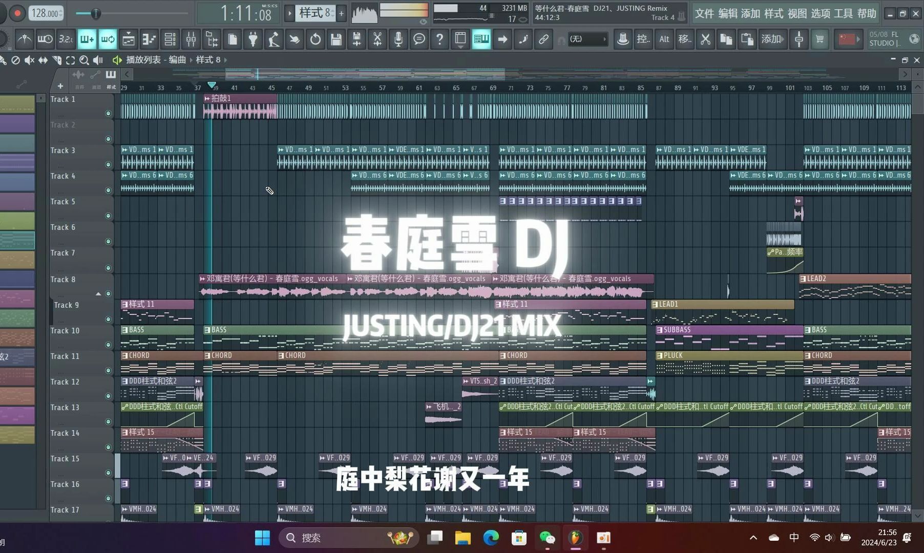Open the 文件 menu
The image size is (924, 553).
704,14
